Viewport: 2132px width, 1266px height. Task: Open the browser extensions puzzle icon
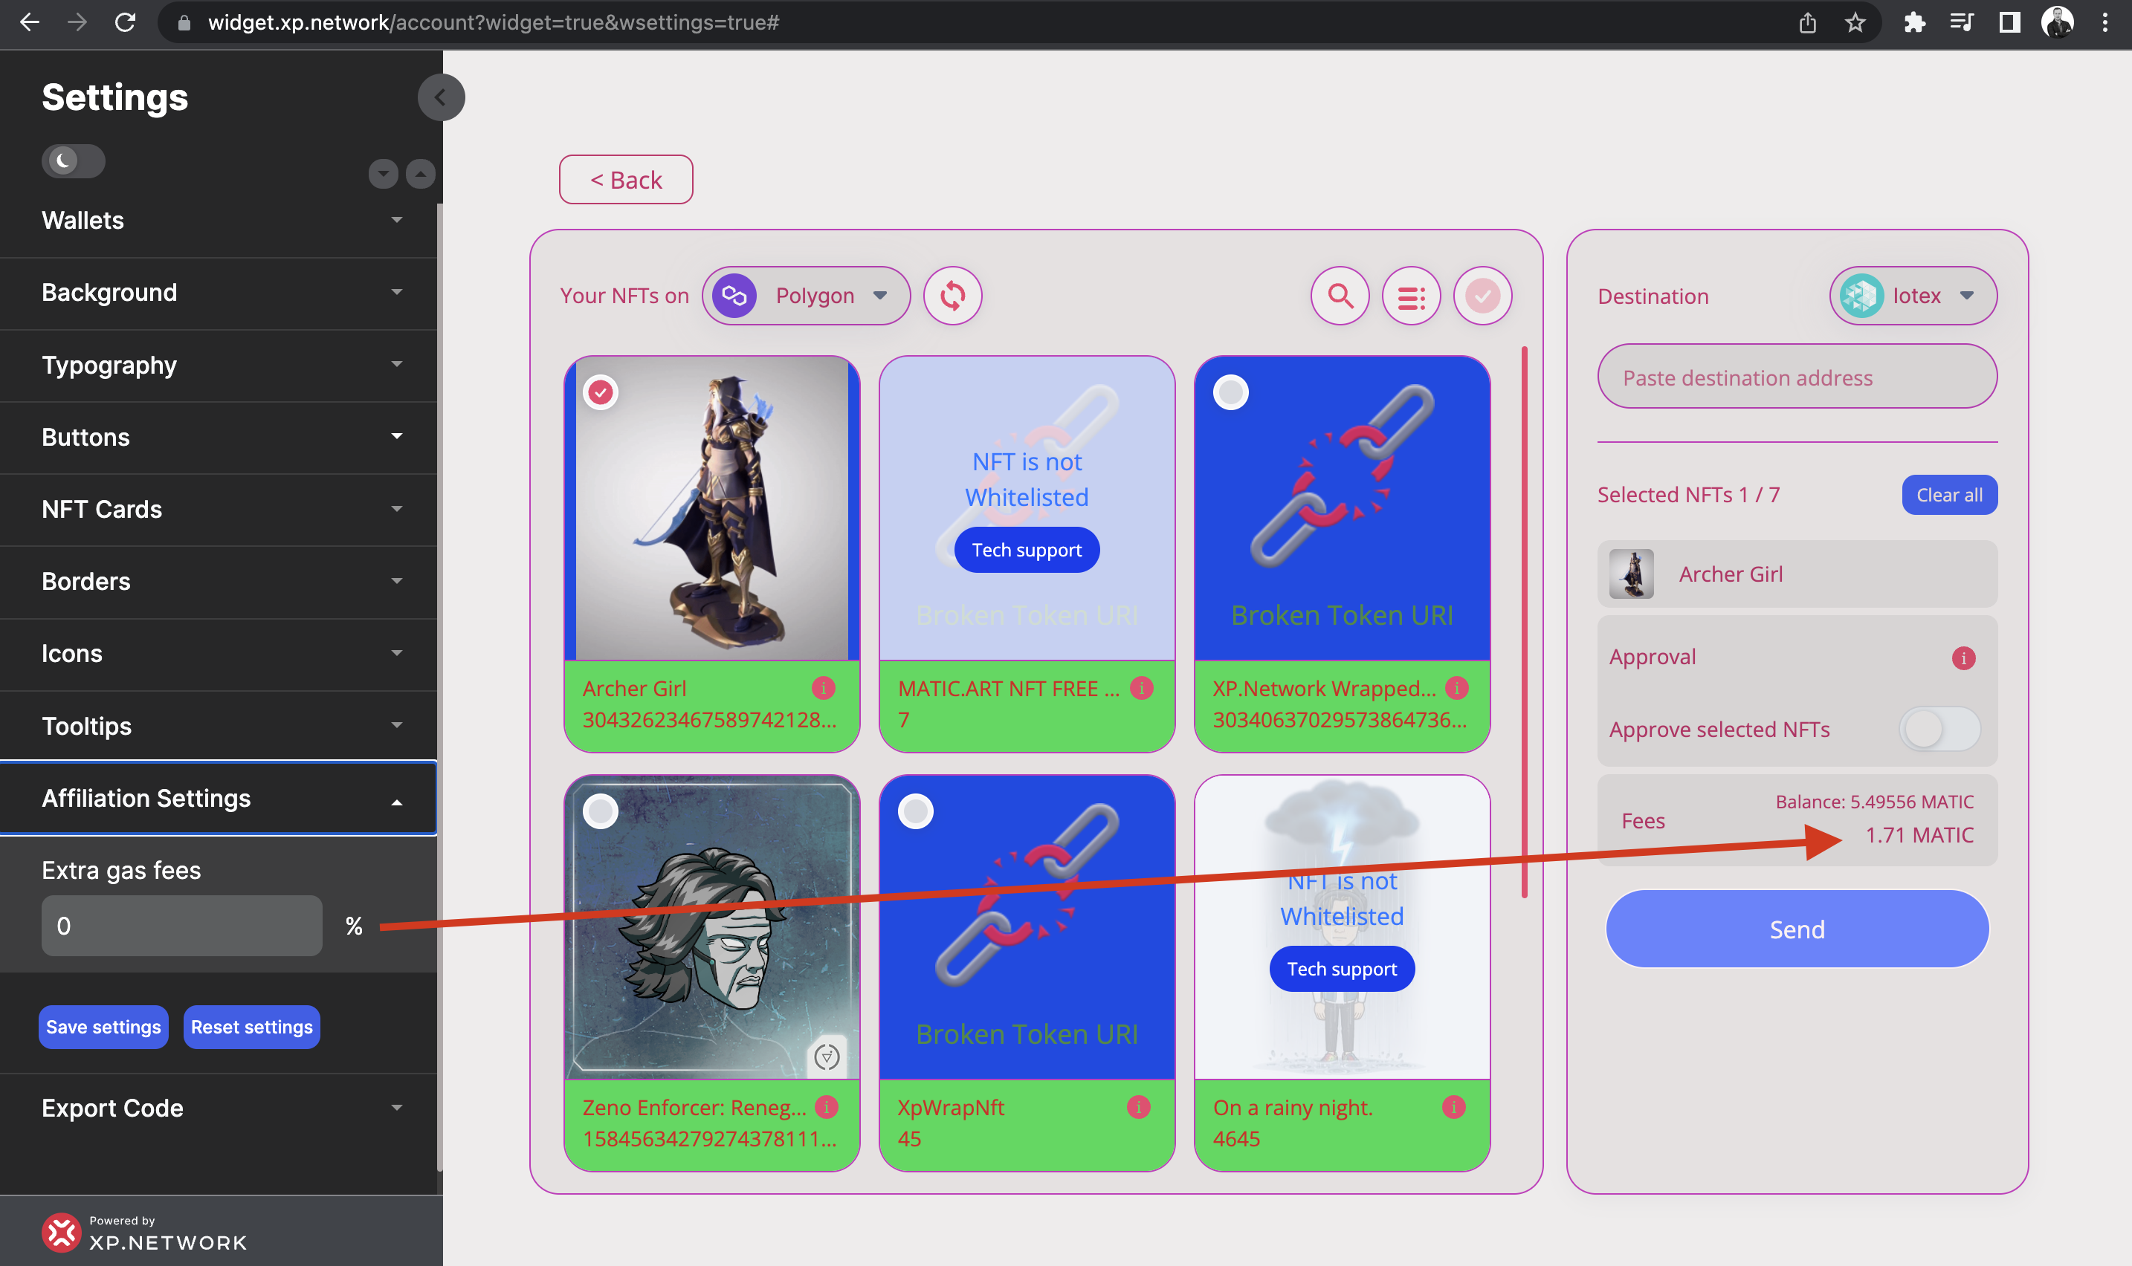click(1914, 22)
